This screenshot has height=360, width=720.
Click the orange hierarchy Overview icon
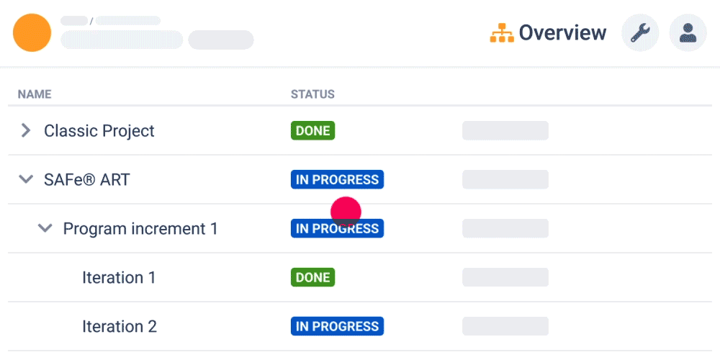[x=502, y=33]
